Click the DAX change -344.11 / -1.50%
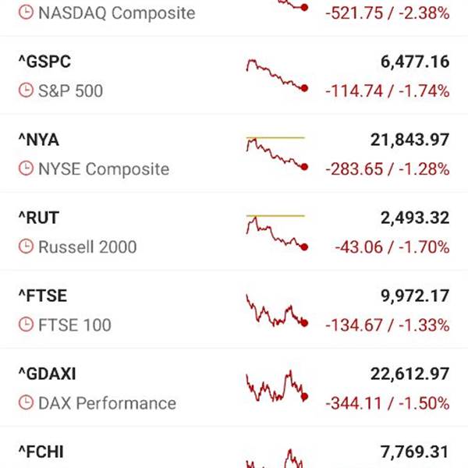468x468 pixels. [x=388, y=403]
